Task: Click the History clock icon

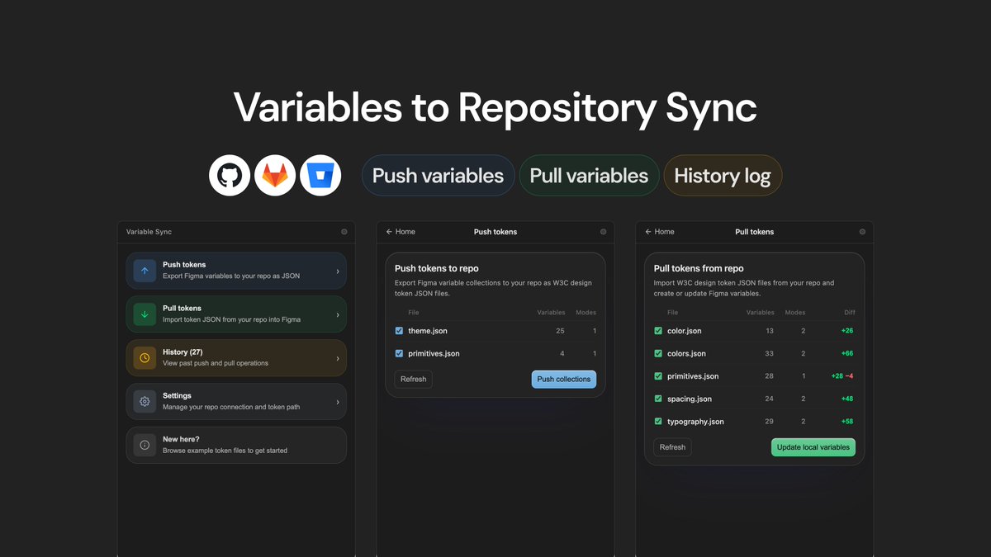Action: pyautogui.click(x=145, y=358)
